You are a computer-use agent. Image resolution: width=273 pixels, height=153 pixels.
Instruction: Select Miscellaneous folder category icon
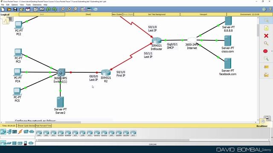pos(26,132)
